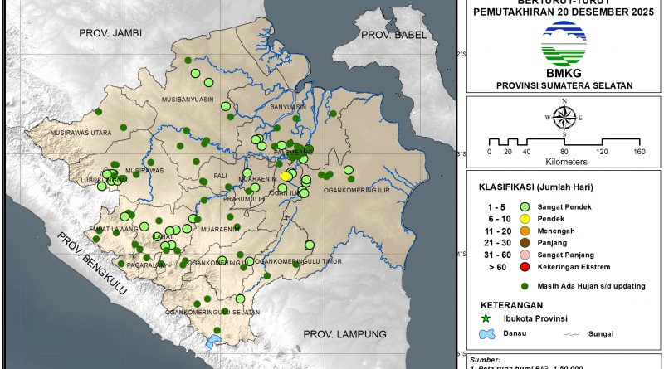The height and width of the screenshot is (369, 664).
Task: Click the compass rose icon
Action: click(564, 117)
